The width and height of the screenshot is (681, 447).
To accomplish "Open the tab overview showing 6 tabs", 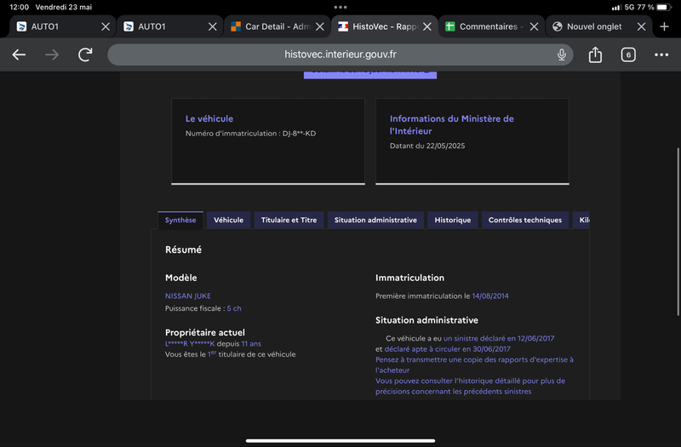I will pos(628,54).
